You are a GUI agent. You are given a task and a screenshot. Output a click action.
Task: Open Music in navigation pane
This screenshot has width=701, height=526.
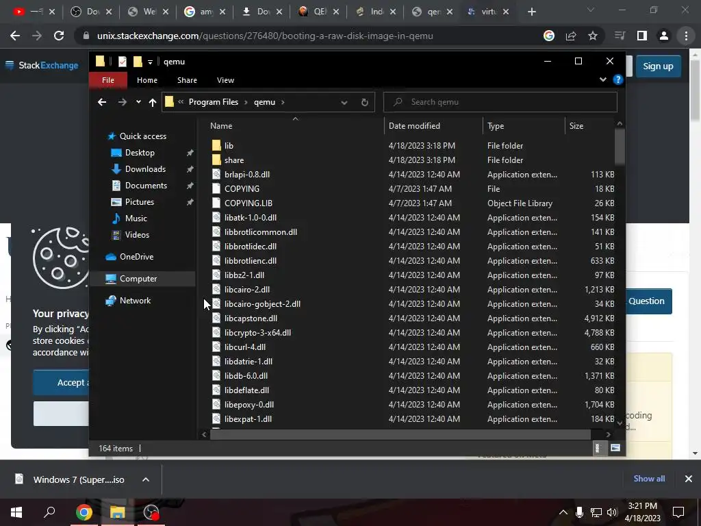click(136, 218)
